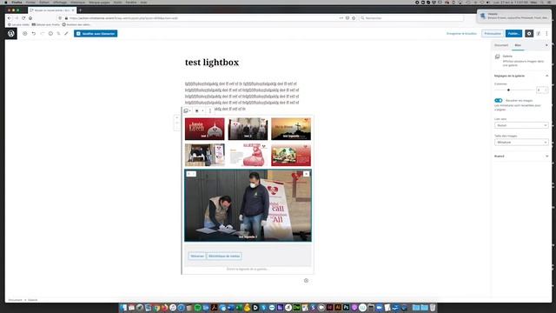Click the browser search field

coord(411,17)
